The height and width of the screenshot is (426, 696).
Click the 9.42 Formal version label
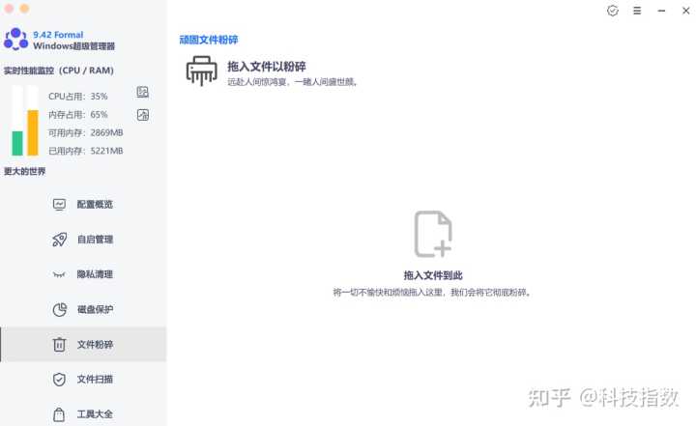58,35
